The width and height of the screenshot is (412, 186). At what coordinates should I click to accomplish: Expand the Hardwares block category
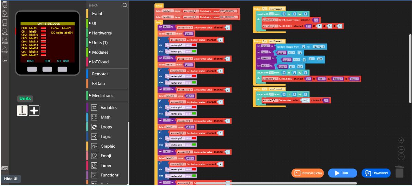[101, 33]
